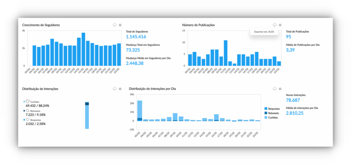This screenshot has height=165, width=351.
Task: Show help for Distribuição de Interações panel
Action: (x=120, y=89)
